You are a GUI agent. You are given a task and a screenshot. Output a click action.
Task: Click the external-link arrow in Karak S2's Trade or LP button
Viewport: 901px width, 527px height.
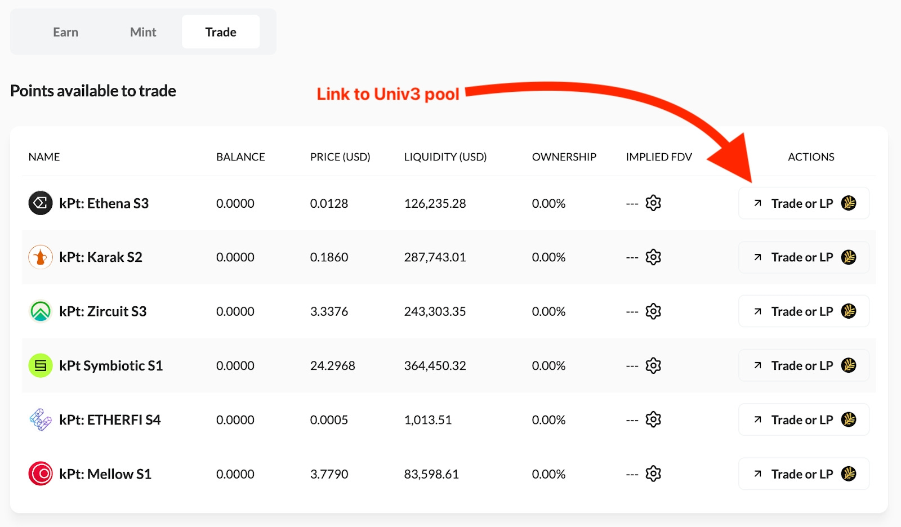758,257
